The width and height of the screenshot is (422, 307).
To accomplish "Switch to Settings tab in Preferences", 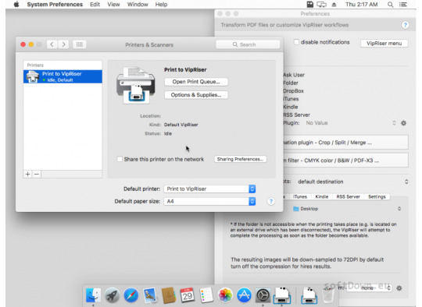I will point(377,196).
